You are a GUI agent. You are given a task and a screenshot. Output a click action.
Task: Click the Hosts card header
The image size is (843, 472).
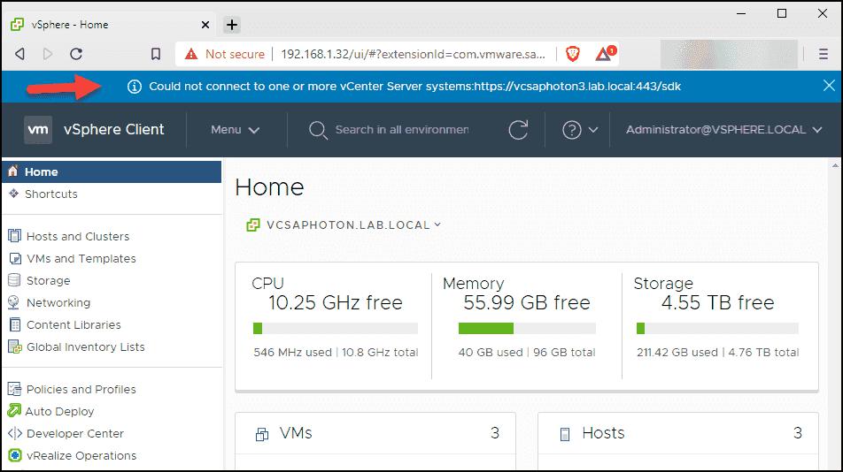(x=678, y=433)
